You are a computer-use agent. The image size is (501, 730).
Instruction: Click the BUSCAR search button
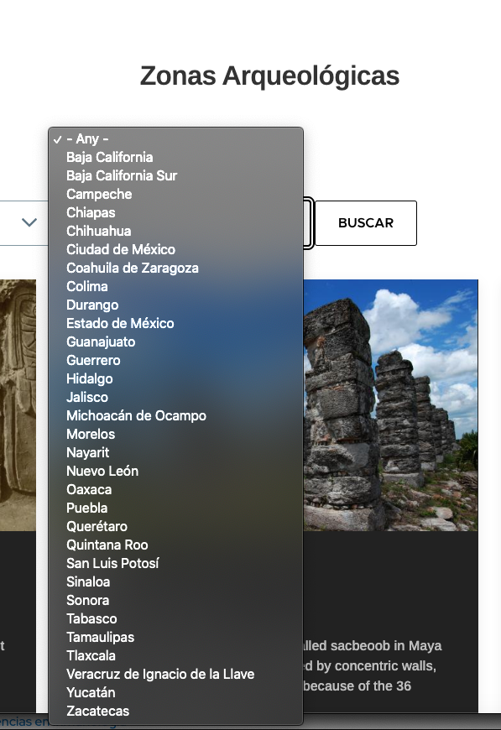coord(366,223)
